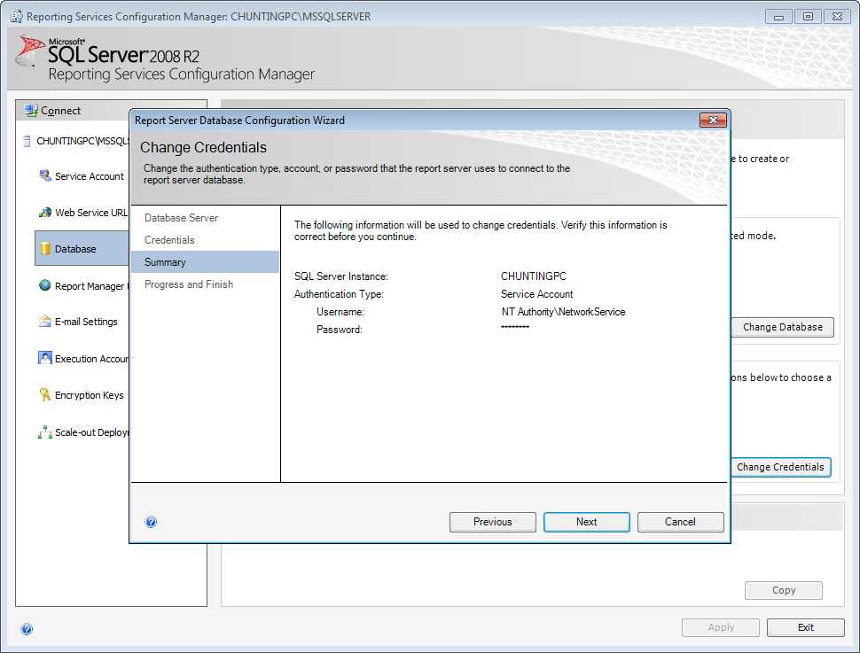Click the Connect icon in sidebar
860x653 pixels.
(31, 111)
